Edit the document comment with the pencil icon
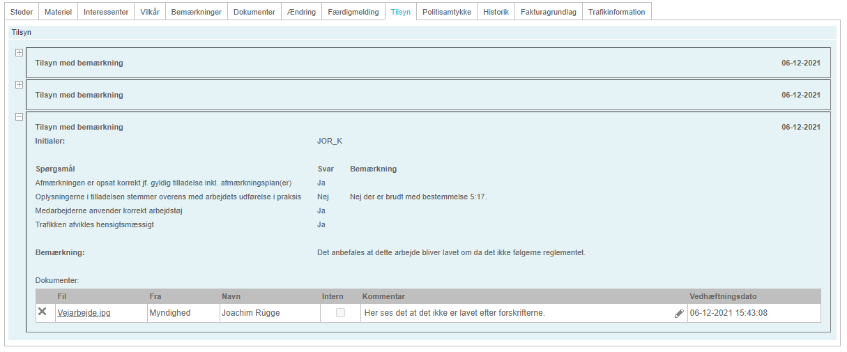This screenshot has height=352, width=847. coord(679,314)
